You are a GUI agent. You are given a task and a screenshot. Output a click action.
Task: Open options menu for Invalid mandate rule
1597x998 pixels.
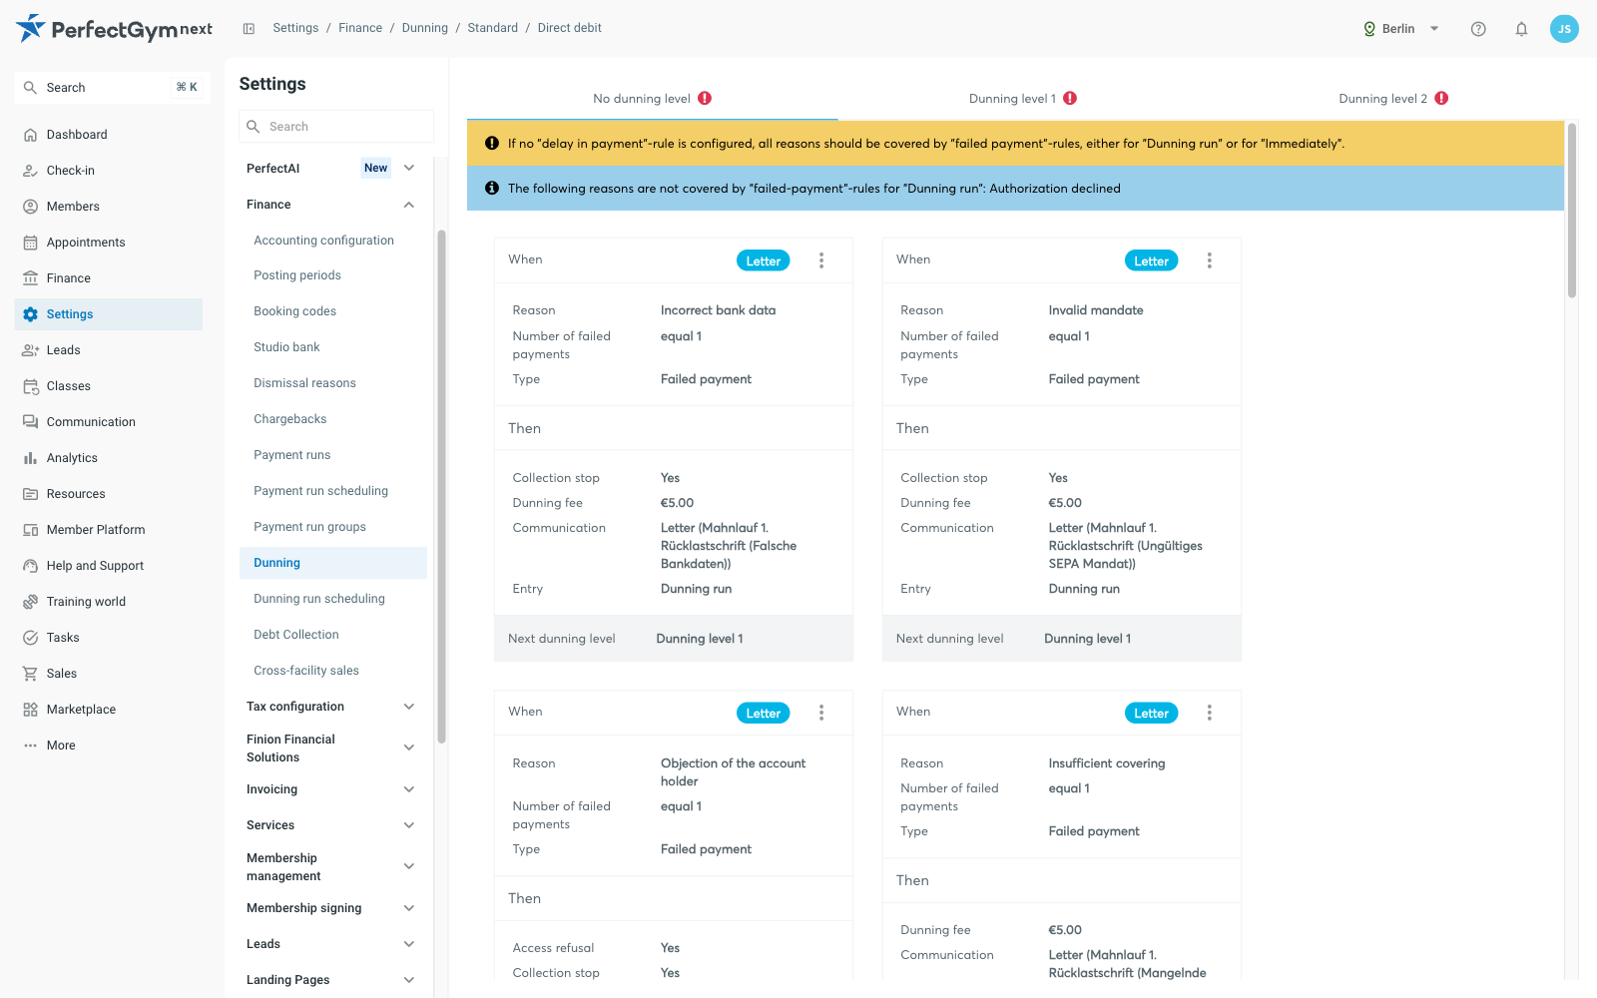point(1209,260)
